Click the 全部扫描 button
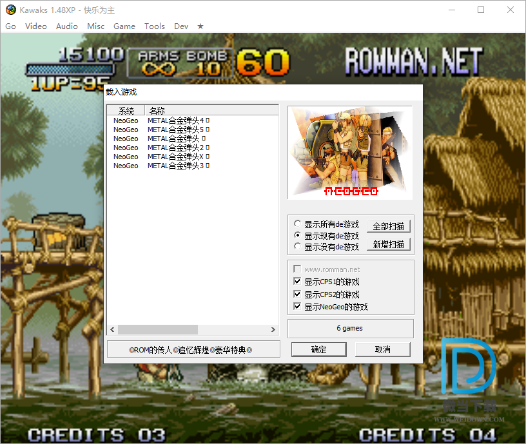 point(389,226)
